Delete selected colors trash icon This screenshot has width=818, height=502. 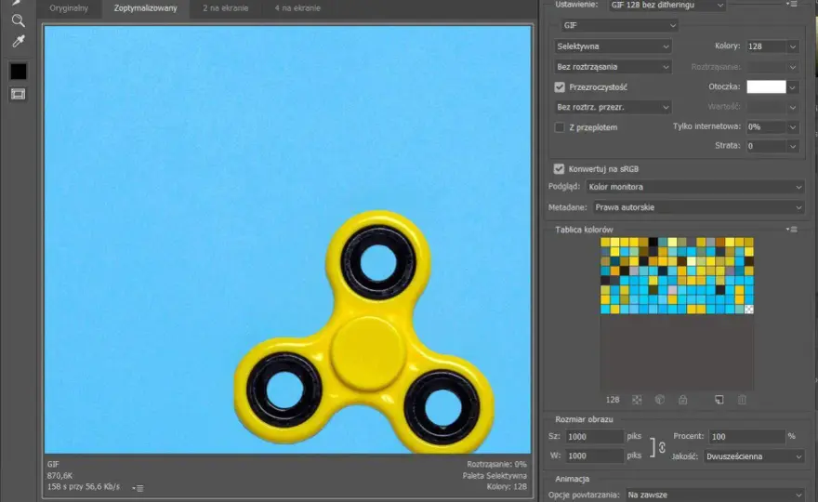743,400
